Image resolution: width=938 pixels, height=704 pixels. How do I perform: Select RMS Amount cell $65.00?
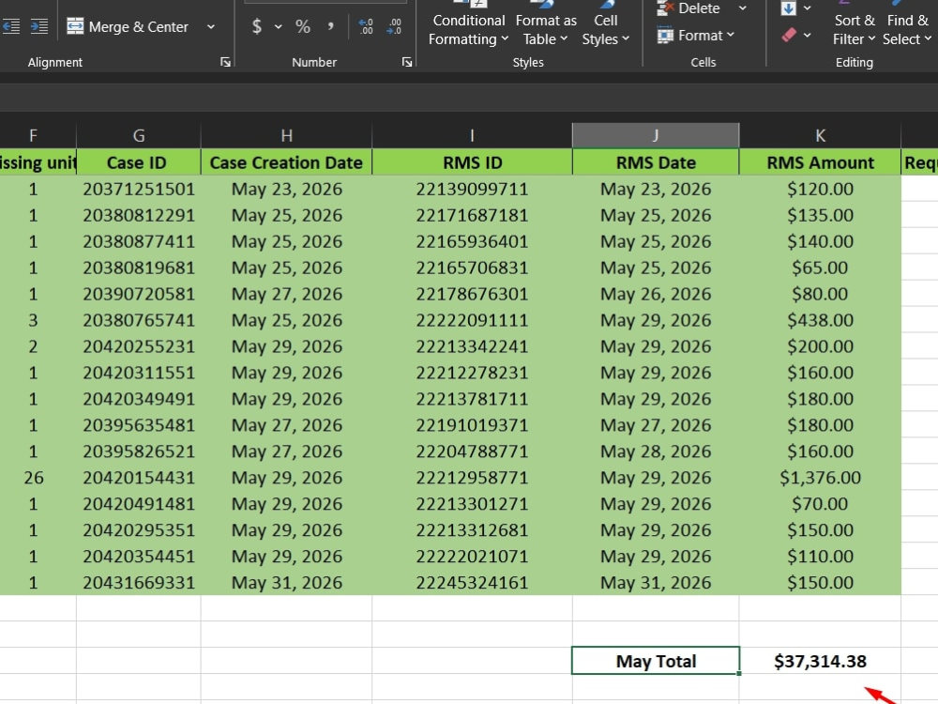point(820,268)
